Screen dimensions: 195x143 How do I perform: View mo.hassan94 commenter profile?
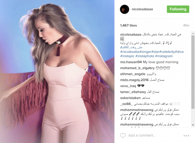click(131, 62)
